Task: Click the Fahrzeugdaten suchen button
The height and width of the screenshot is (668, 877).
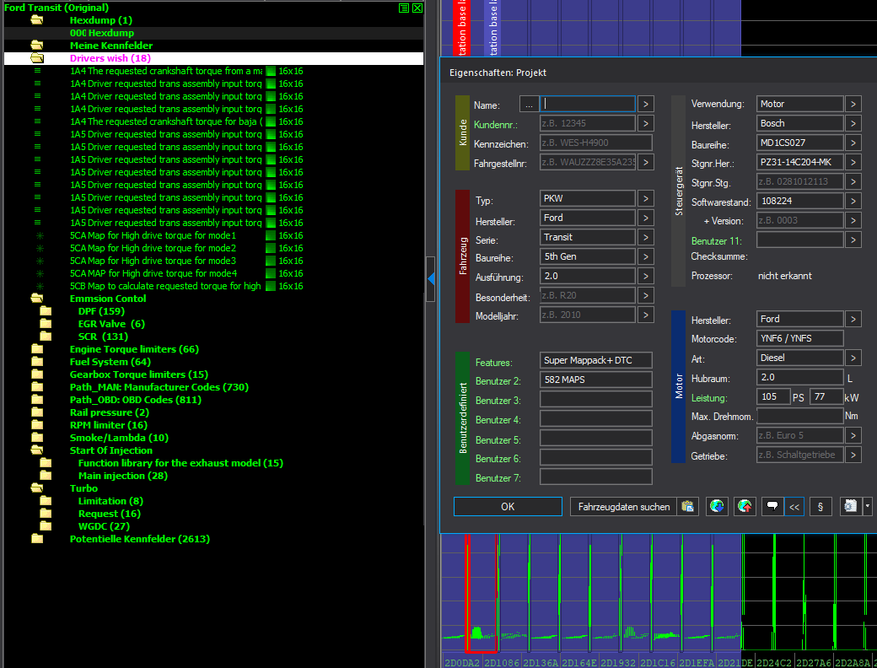Action: pyautogui.click(x=623, y=507)
